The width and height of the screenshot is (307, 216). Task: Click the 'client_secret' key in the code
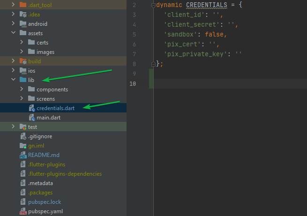tap(192, 24)
